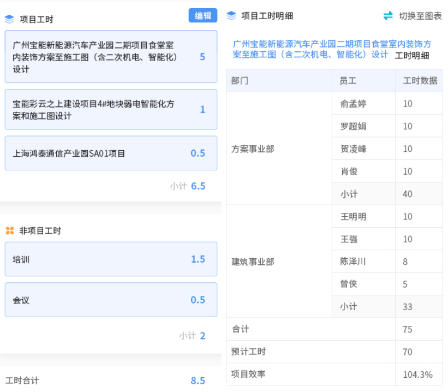Click the 工时合计 label
Image resolution: width=448 pixels, height=392 pixels.
[22, 381]
